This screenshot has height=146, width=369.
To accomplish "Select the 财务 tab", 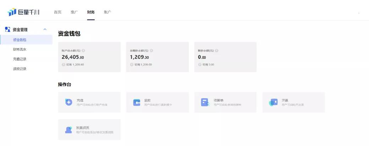I will (91, 12).
